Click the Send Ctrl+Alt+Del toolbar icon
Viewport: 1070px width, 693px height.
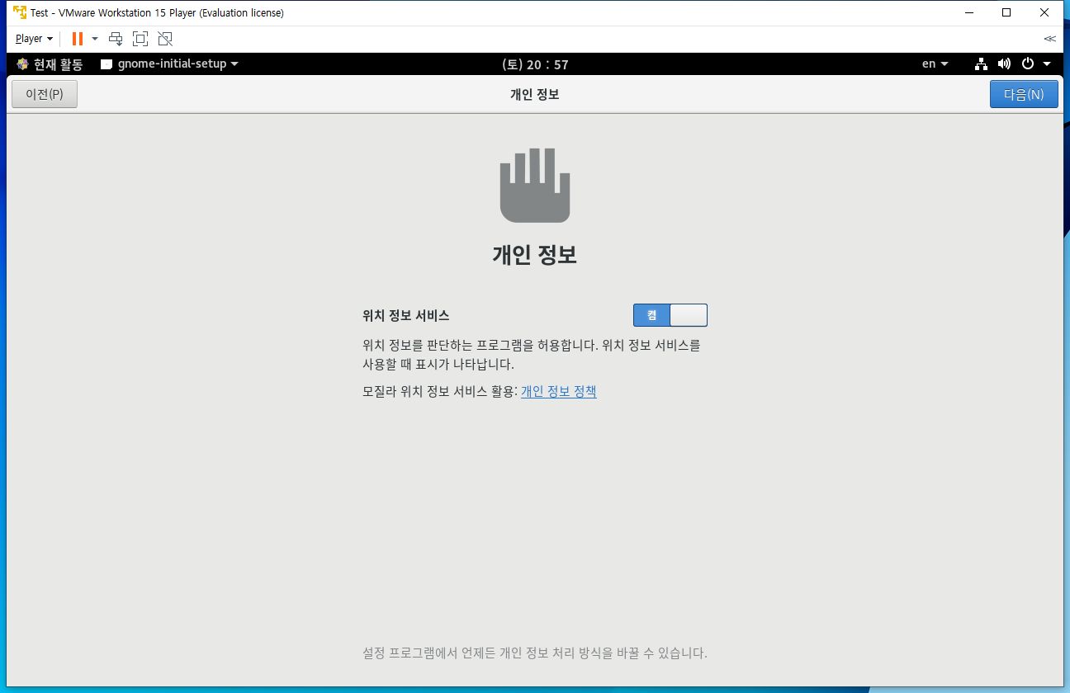click(116, 39)
